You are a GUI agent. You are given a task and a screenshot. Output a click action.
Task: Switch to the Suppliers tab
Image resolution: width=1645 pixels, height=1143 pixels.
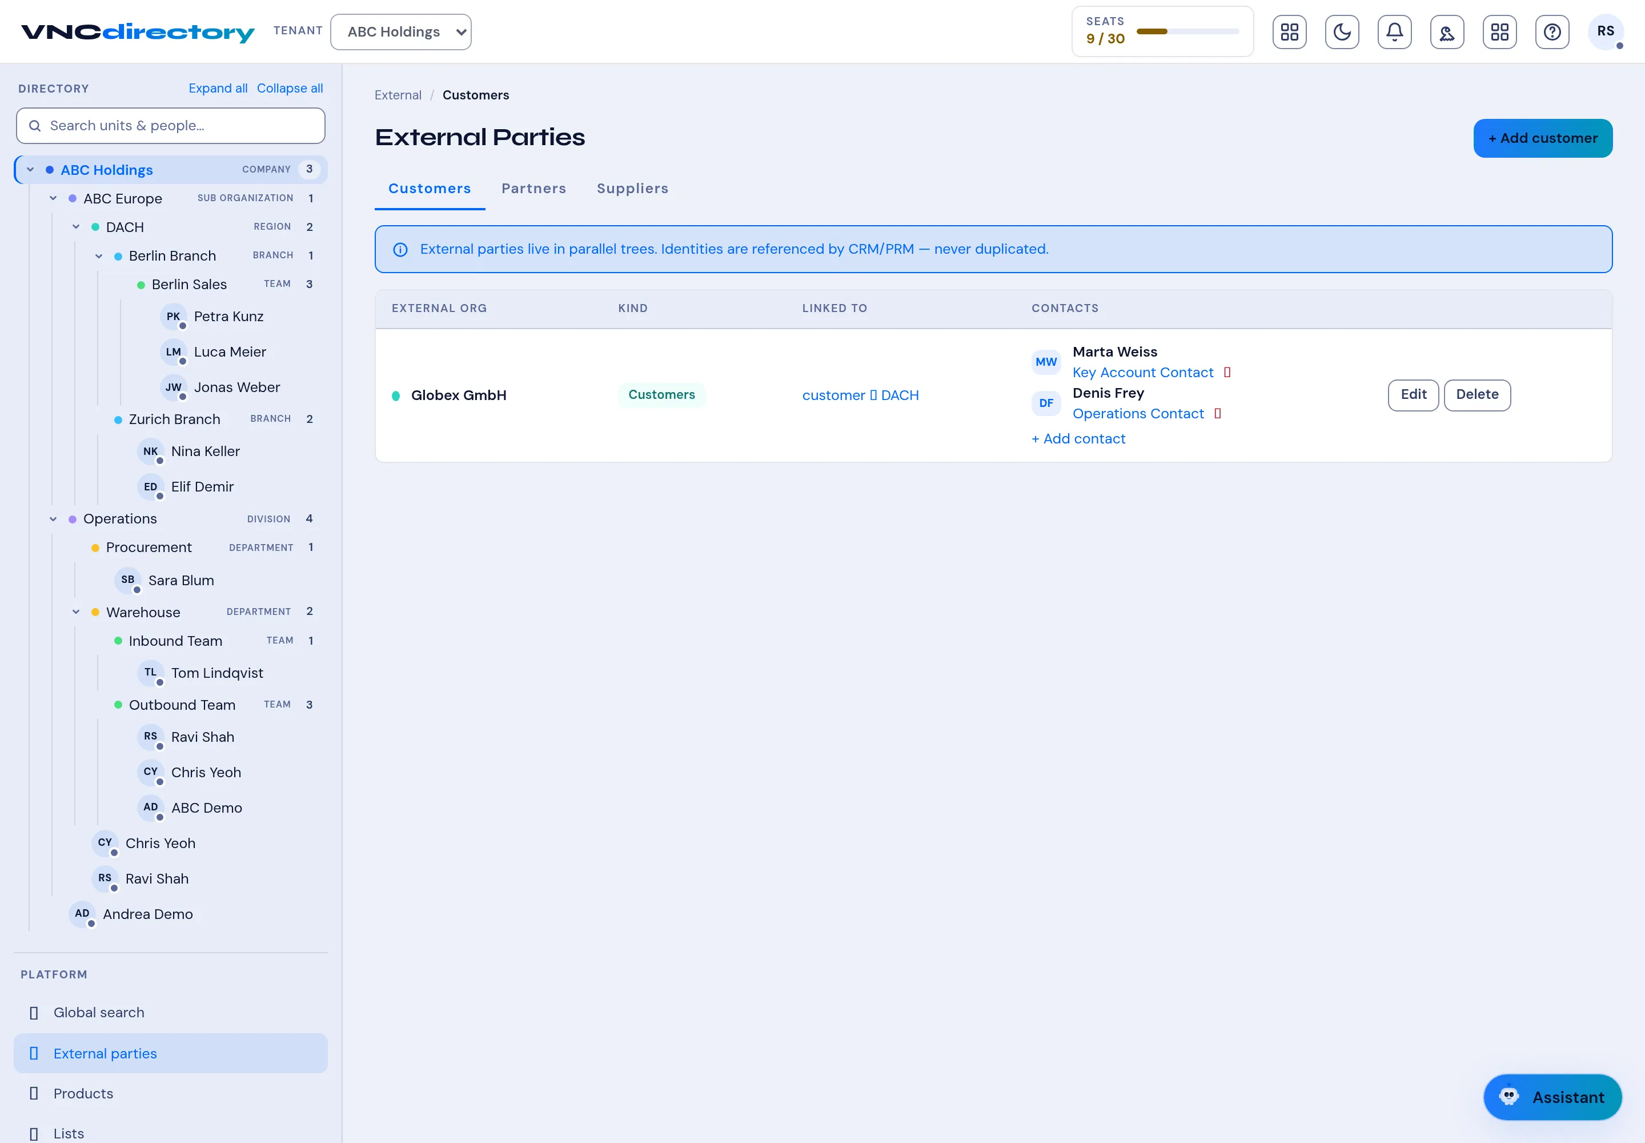coord(633,189)
